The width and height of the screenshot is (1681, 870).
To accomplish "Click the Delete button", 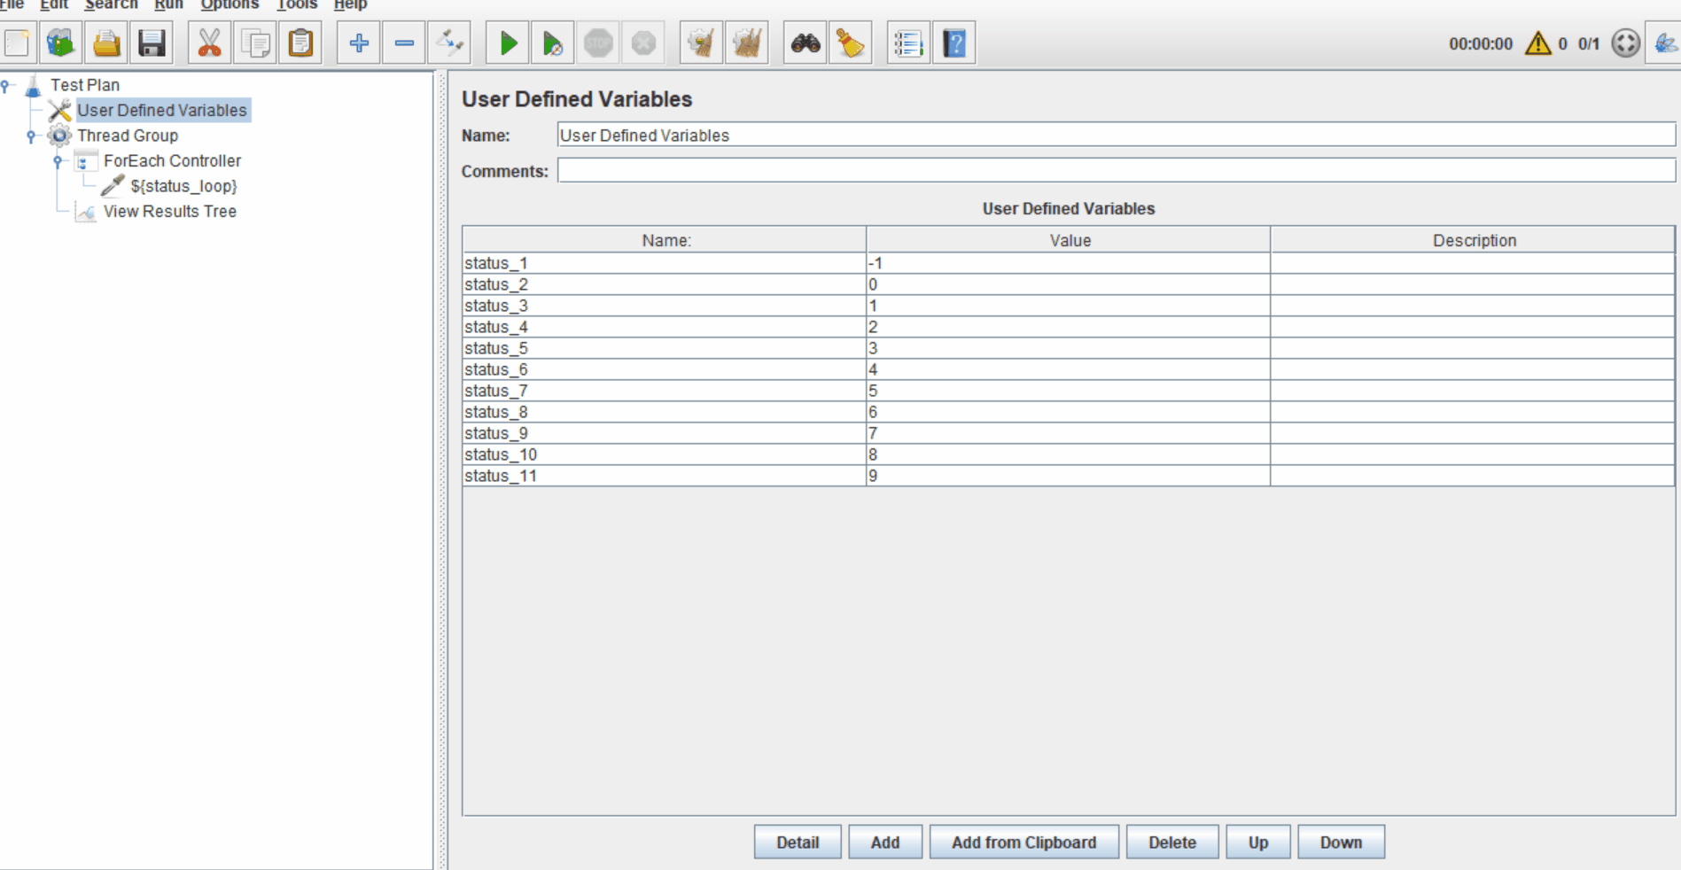I will tap(1172, 843).
